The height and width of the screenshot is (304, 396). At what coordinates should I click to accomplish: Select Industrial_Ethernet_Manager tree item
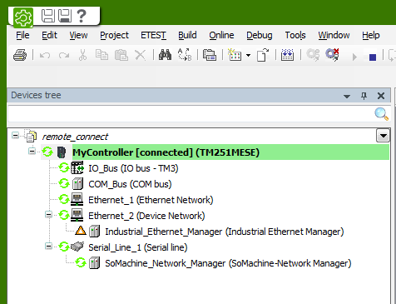[225, 232]
